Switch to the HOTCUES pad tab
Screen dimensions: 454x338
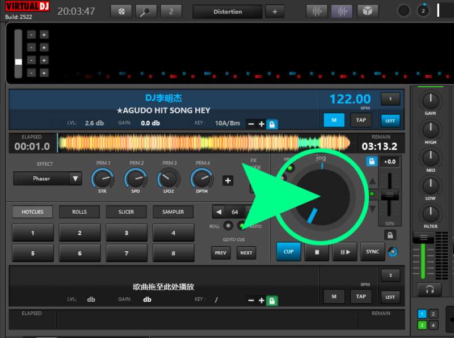[x=32, y=212]
